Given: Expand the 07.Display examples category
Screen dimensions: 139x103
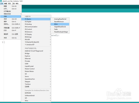Looking at the screenshot, I should 36,34.
